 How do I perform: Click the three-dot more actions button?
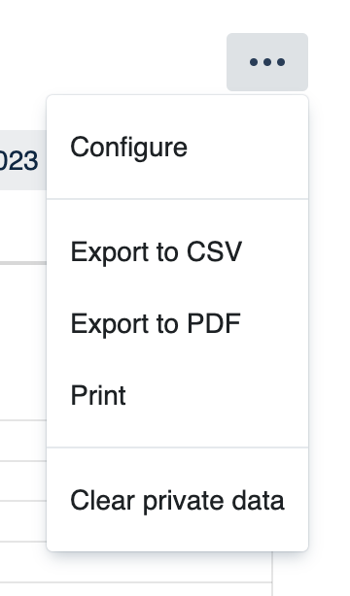coord(267,62)
